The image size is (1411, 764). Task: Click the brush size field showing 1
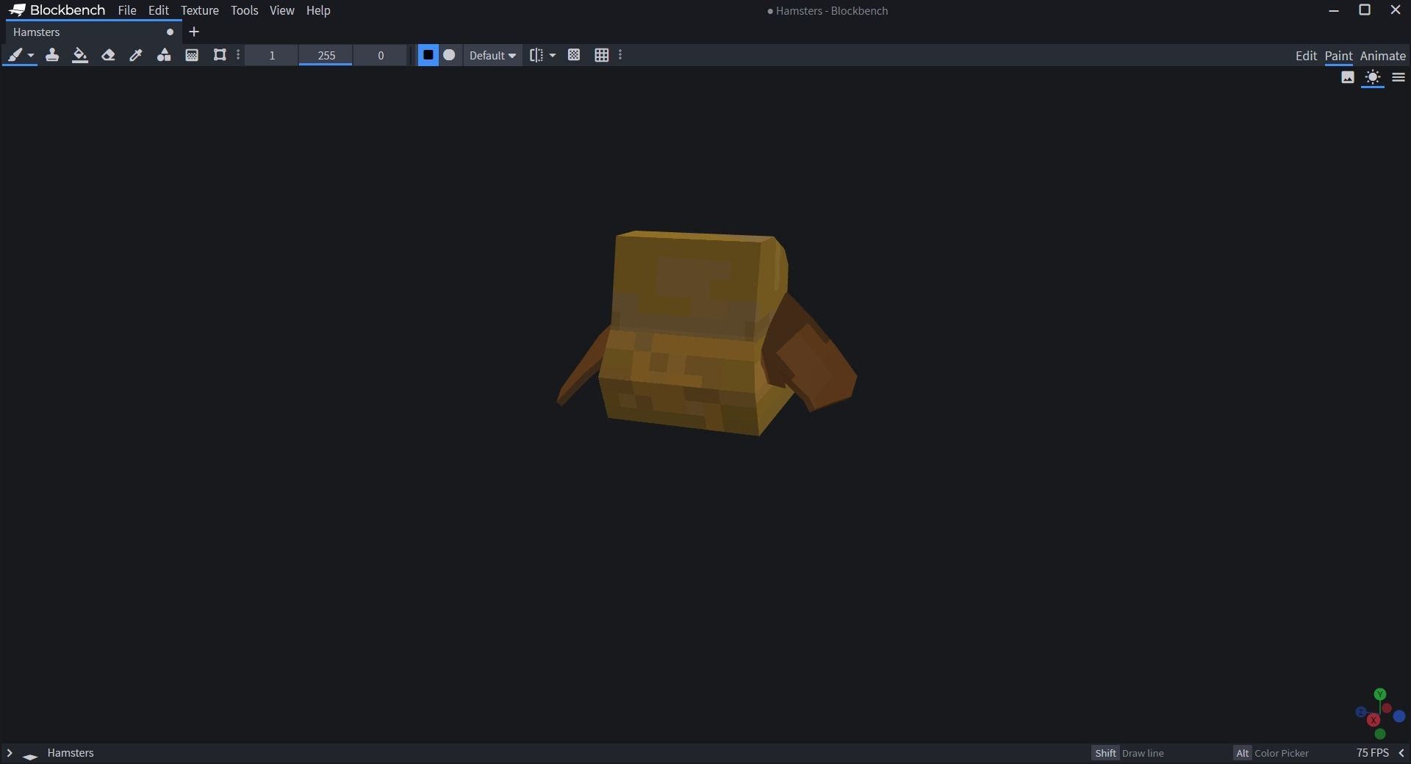[x=272, y=55]
